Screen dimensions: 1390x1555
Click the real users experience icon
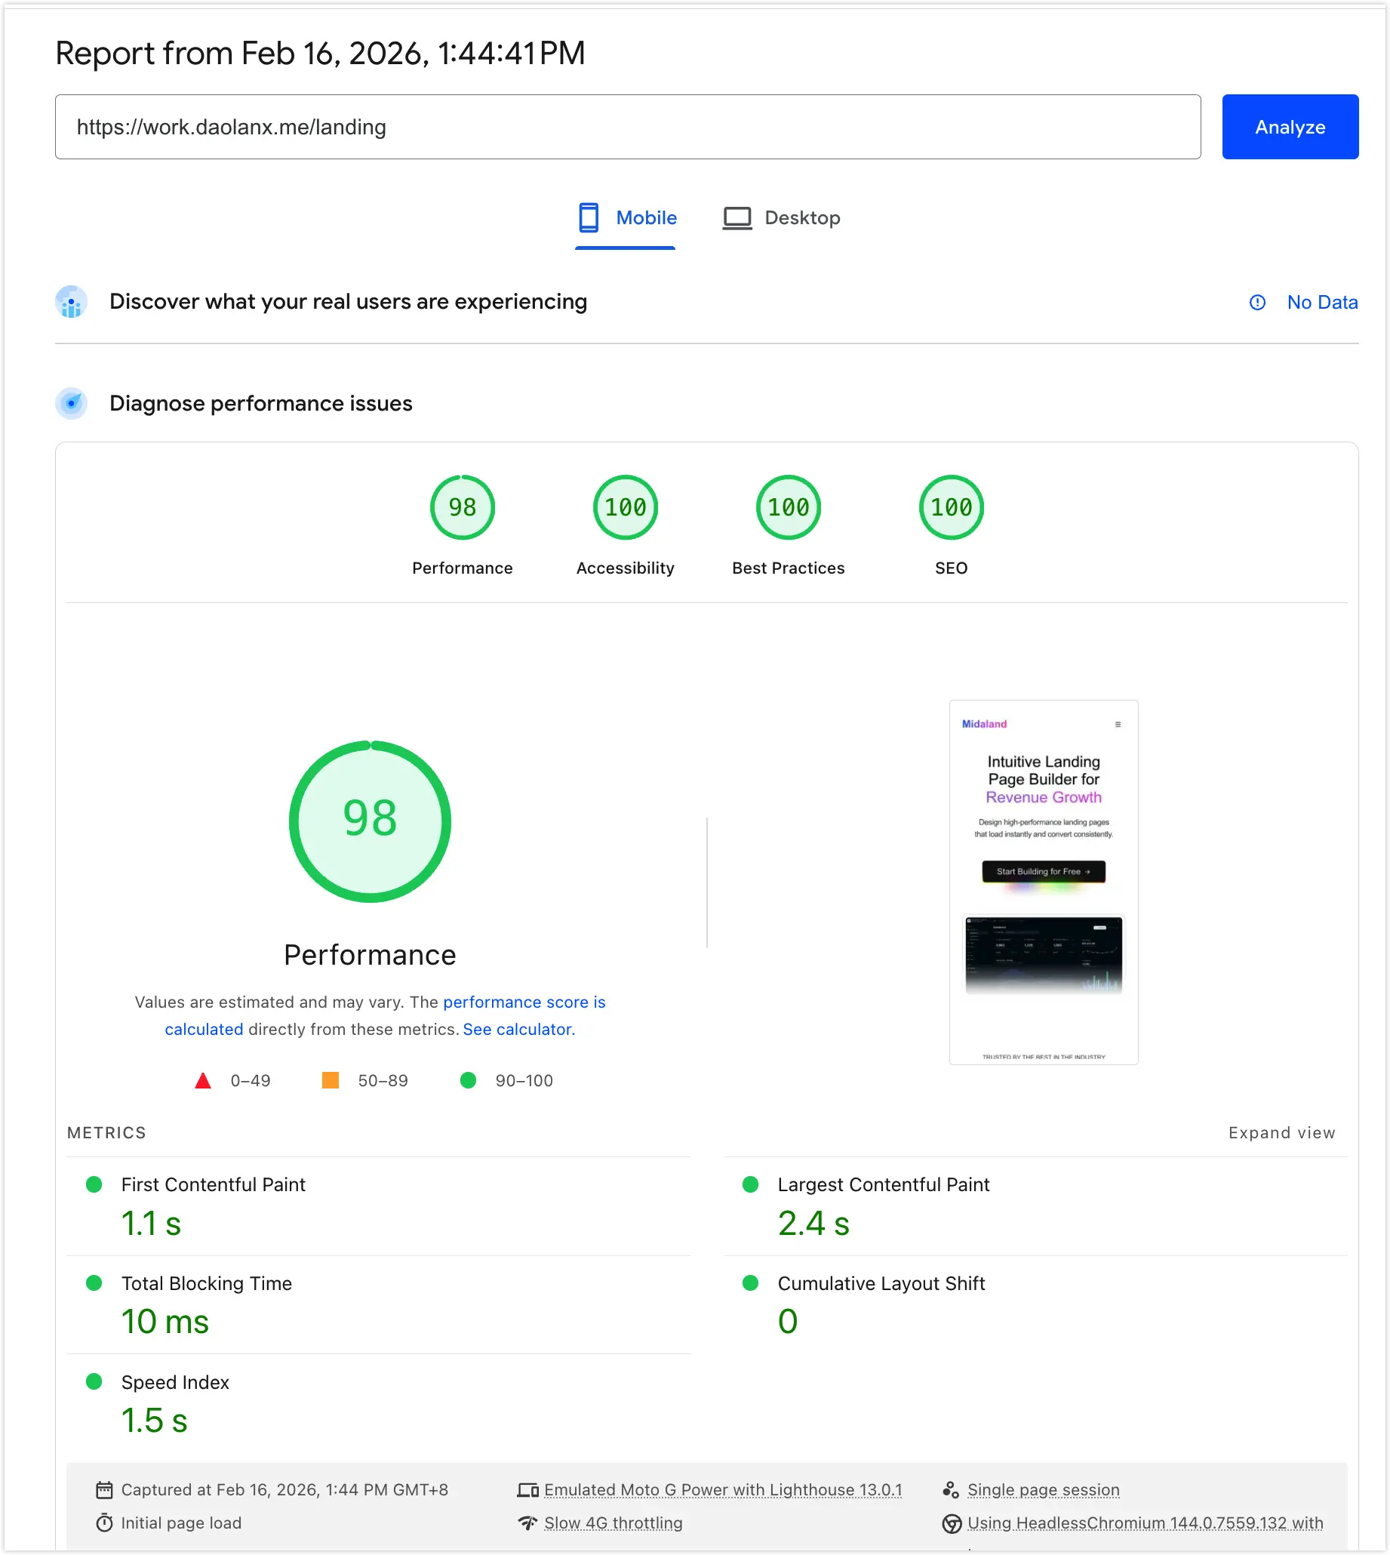pyautogui.click(x=72, y=302)
